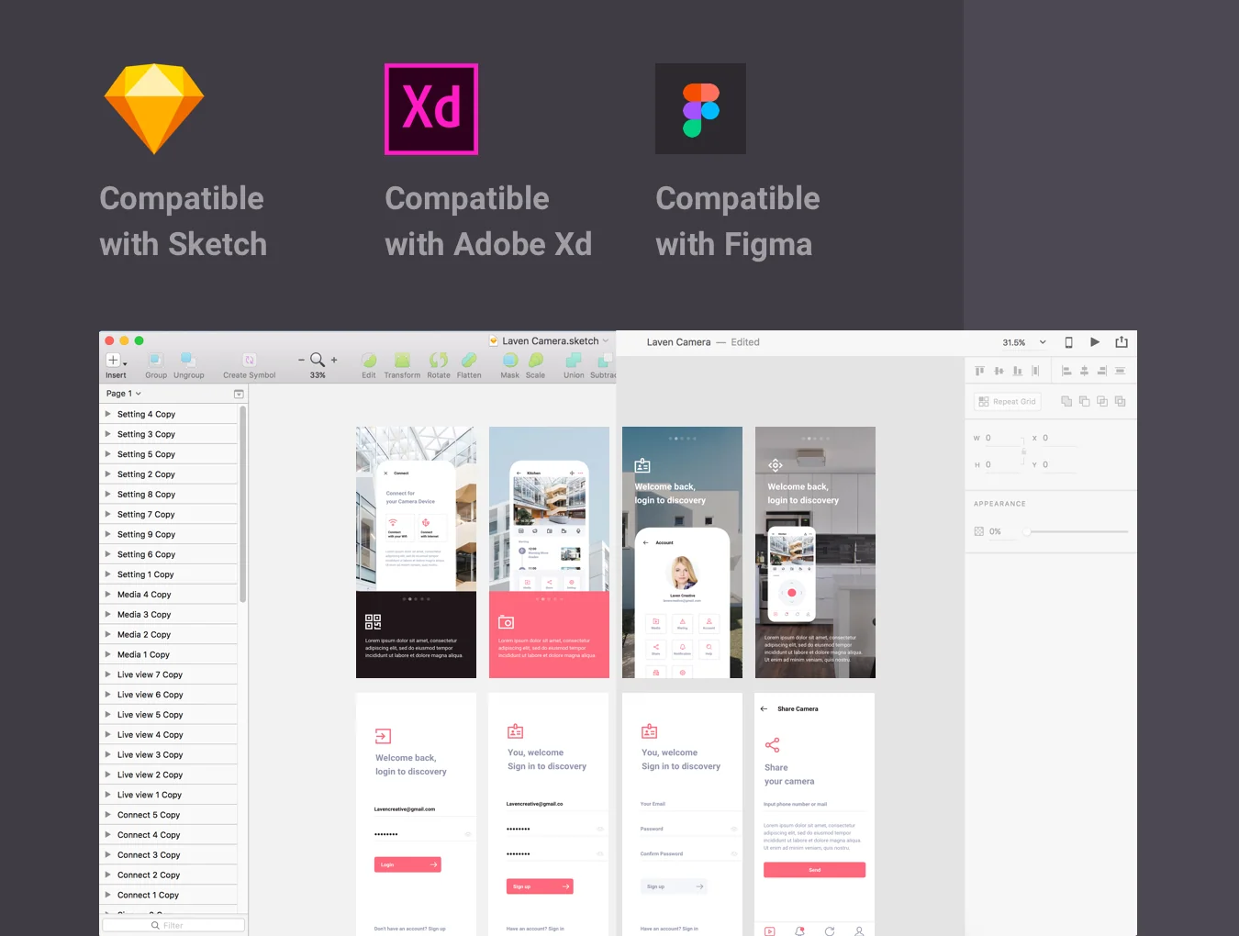Select the Connect 3 Copy layer row
This screenshot has height=936, width=1239.
tap(169, 855)
